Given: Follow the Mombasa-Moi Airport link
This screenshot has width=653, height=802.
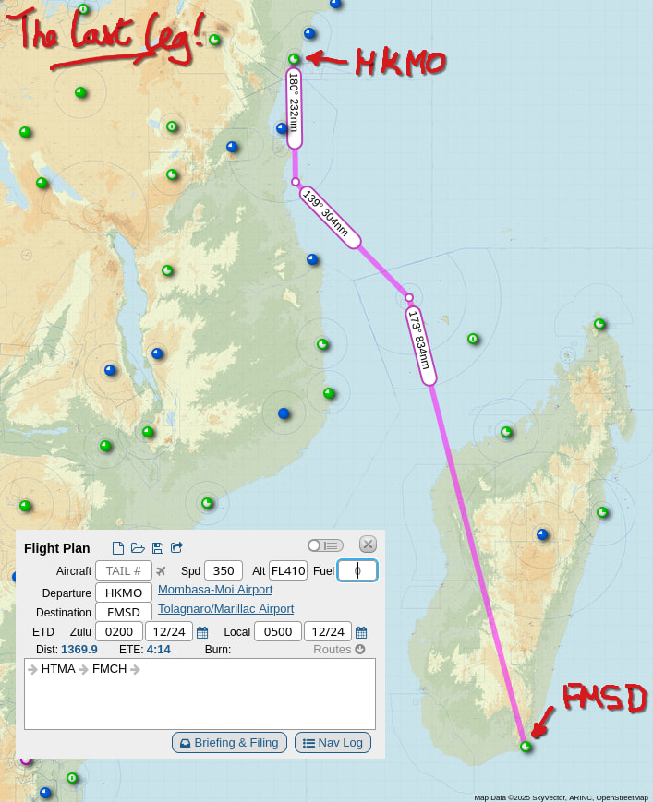Looking at the screenshot, I should 215,589.
